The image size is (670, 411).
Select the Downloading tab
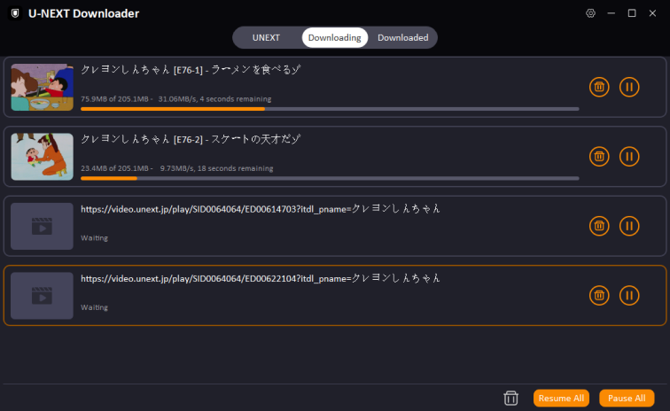tap(334, 37)
